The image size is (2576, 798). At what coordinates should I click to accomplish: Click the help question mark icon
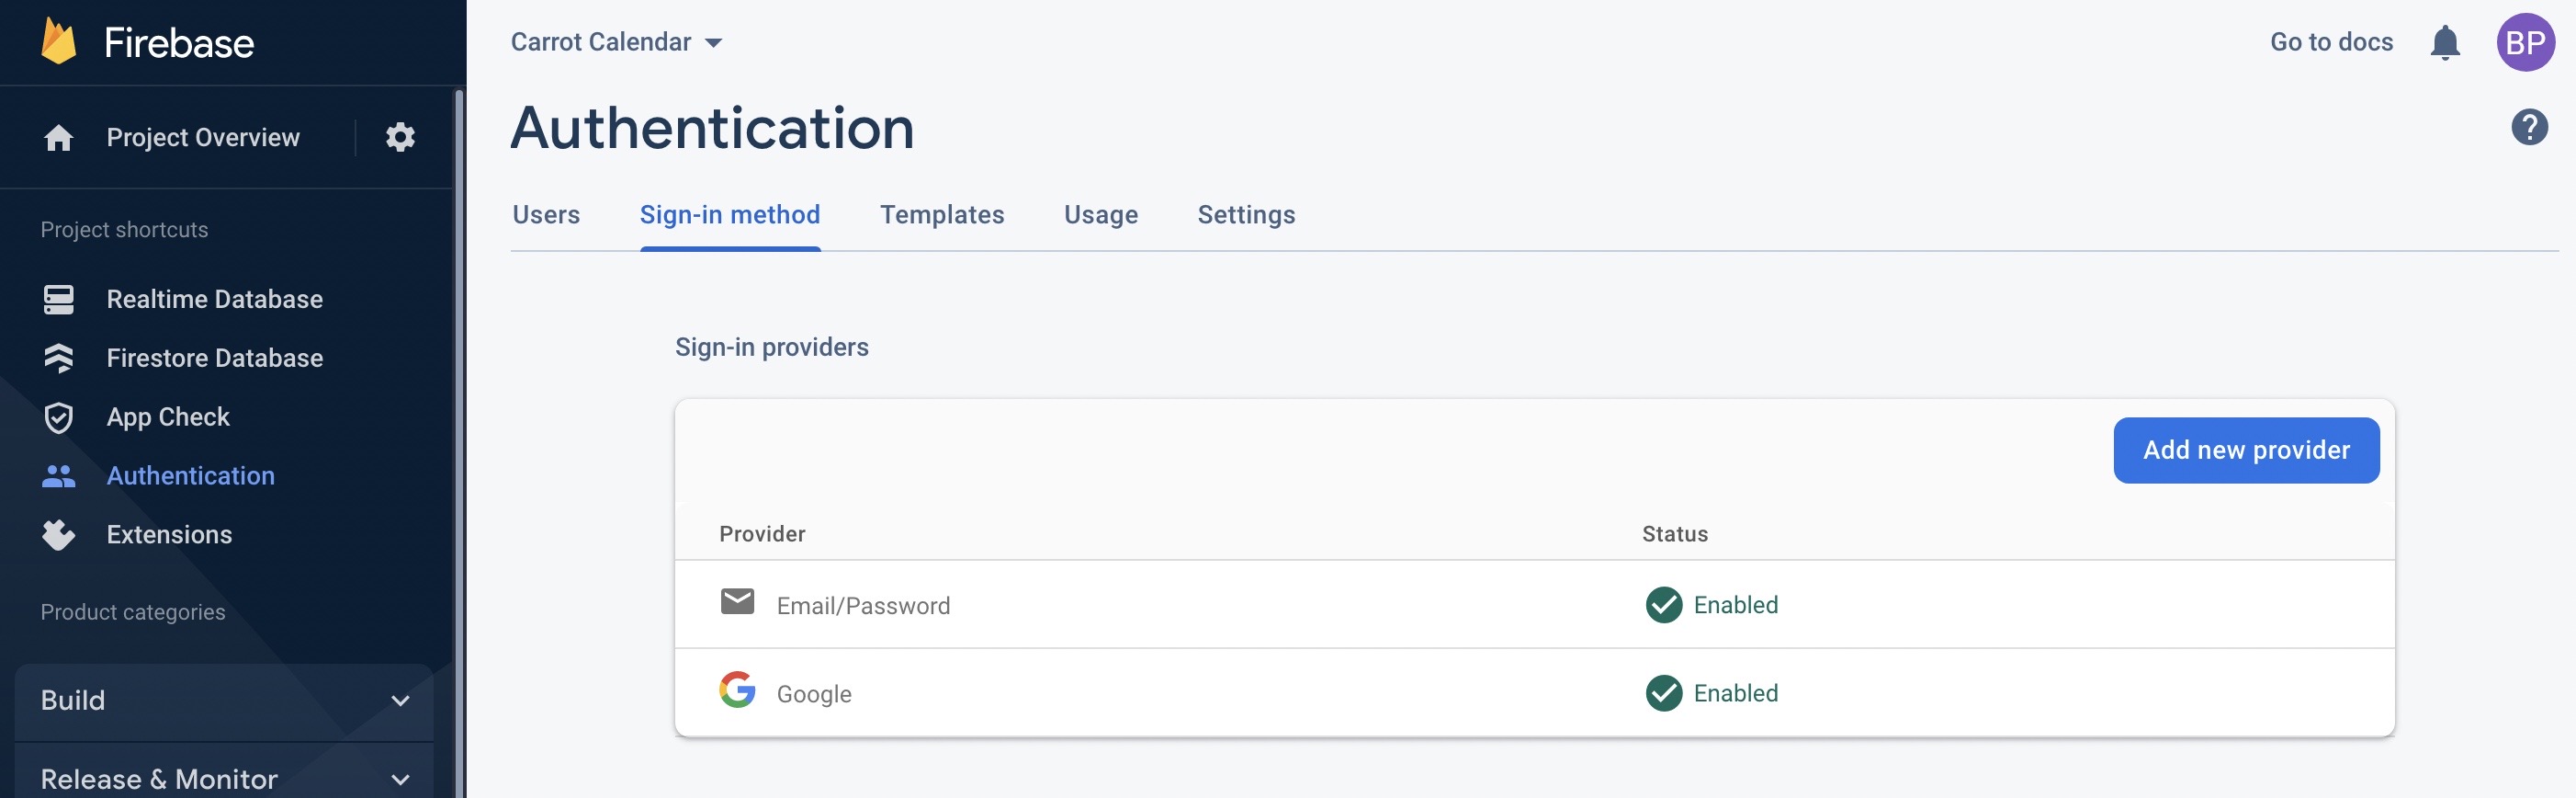(x=2529, y=127)
